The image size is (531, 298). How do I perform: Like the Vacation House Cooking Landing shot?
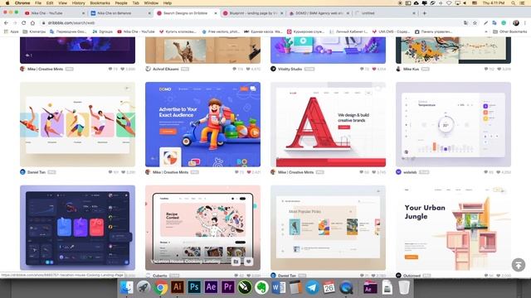tap(249, 262)
